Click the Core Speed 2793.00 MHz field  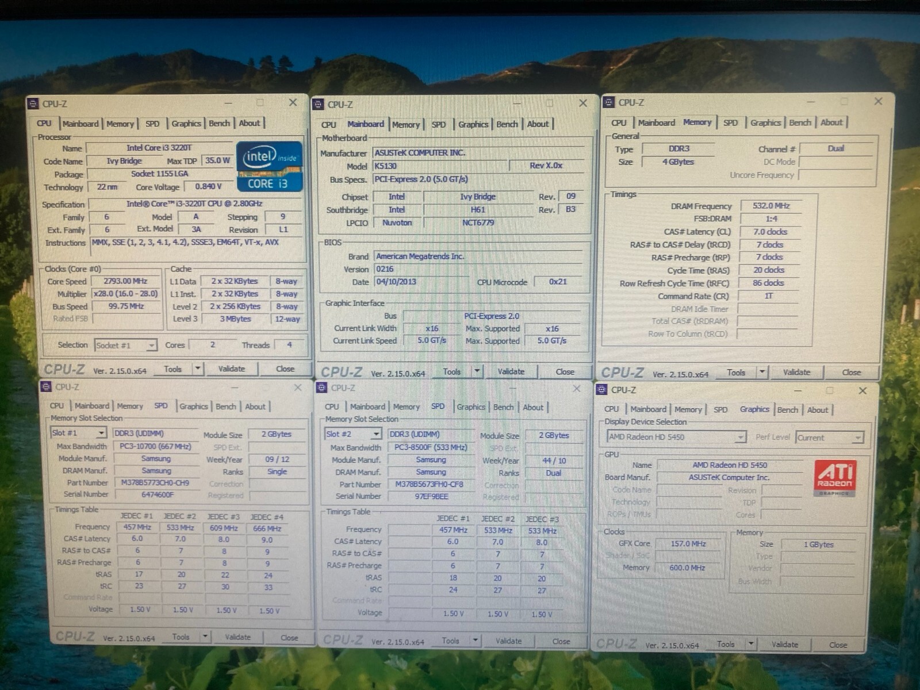tap(125, 281)
